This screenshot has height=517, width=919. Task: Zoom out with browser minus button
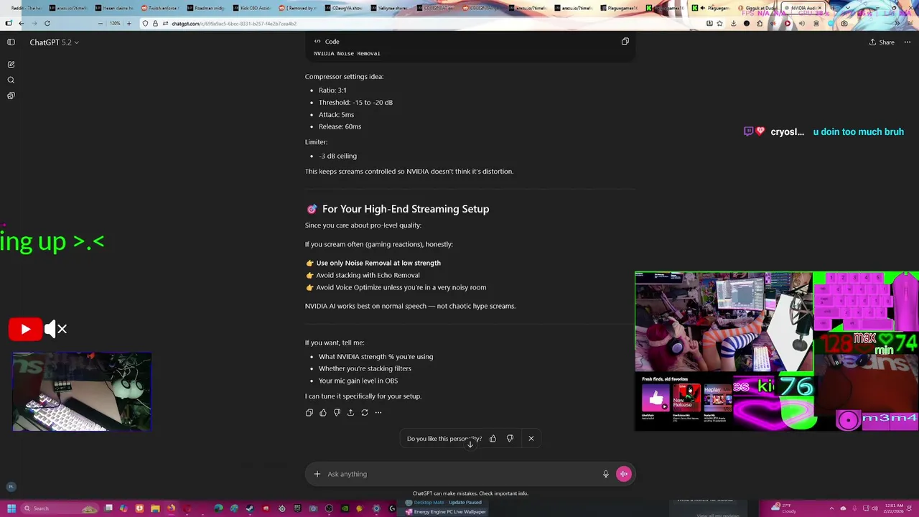100,24
